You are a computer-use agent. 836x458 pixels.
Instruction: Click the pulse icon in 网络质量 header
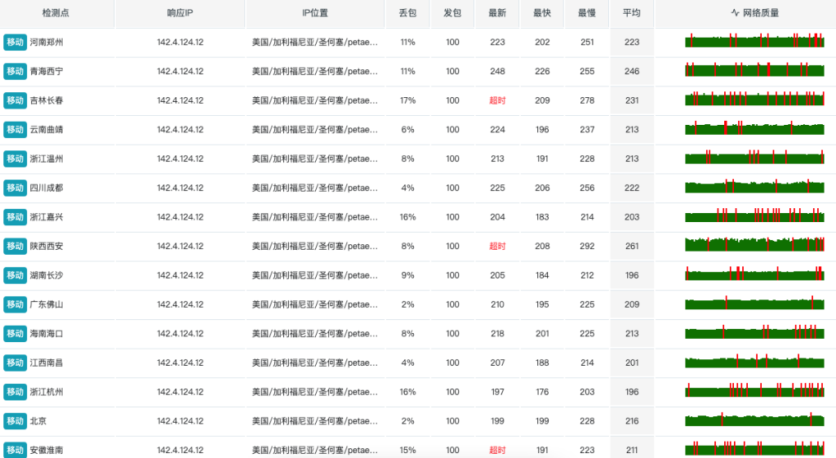736,13
